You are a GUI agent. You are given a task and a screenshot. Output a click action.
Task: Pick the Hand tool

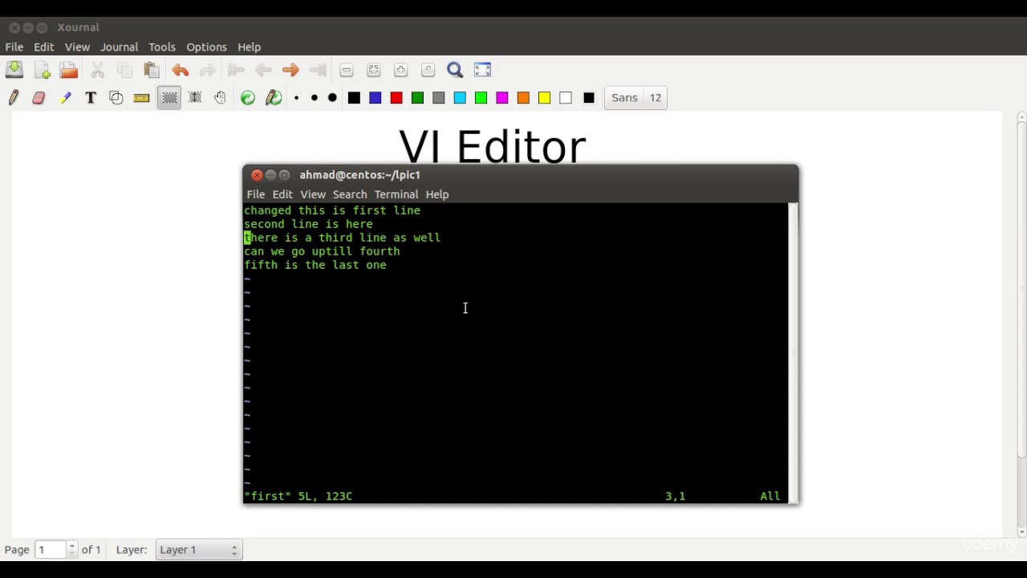(x=220, y=98)
